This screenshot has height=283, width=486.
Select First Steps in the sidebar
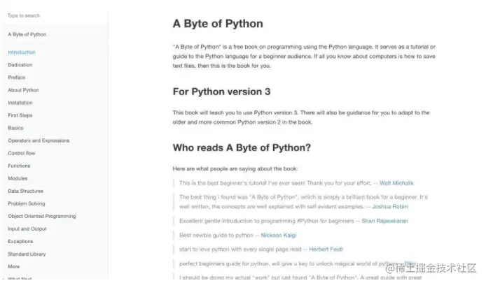(20, 115)
